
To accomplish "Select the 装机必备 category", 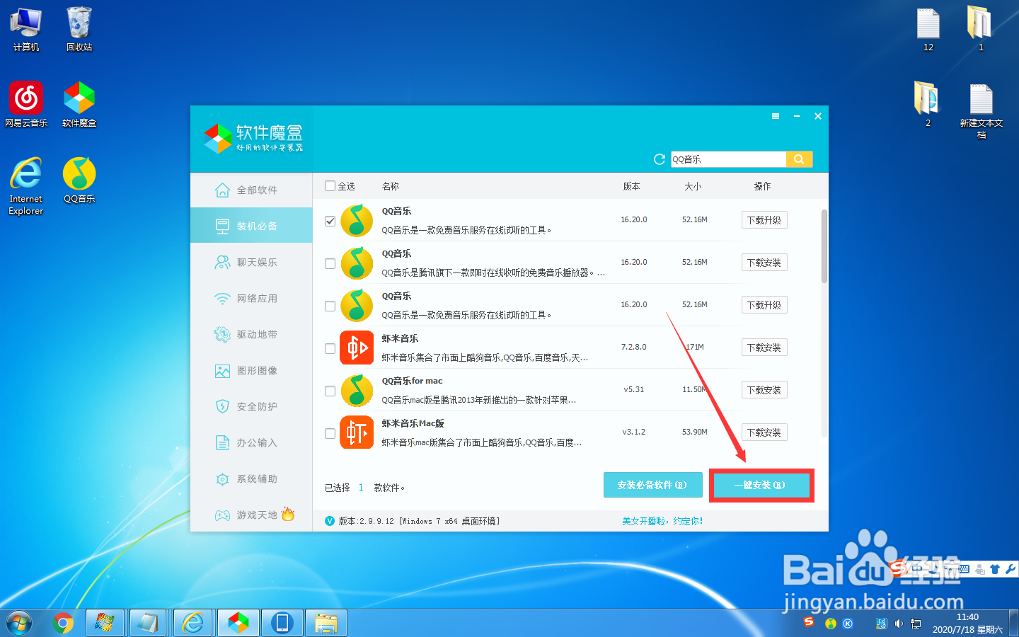I will pos(251,226).
